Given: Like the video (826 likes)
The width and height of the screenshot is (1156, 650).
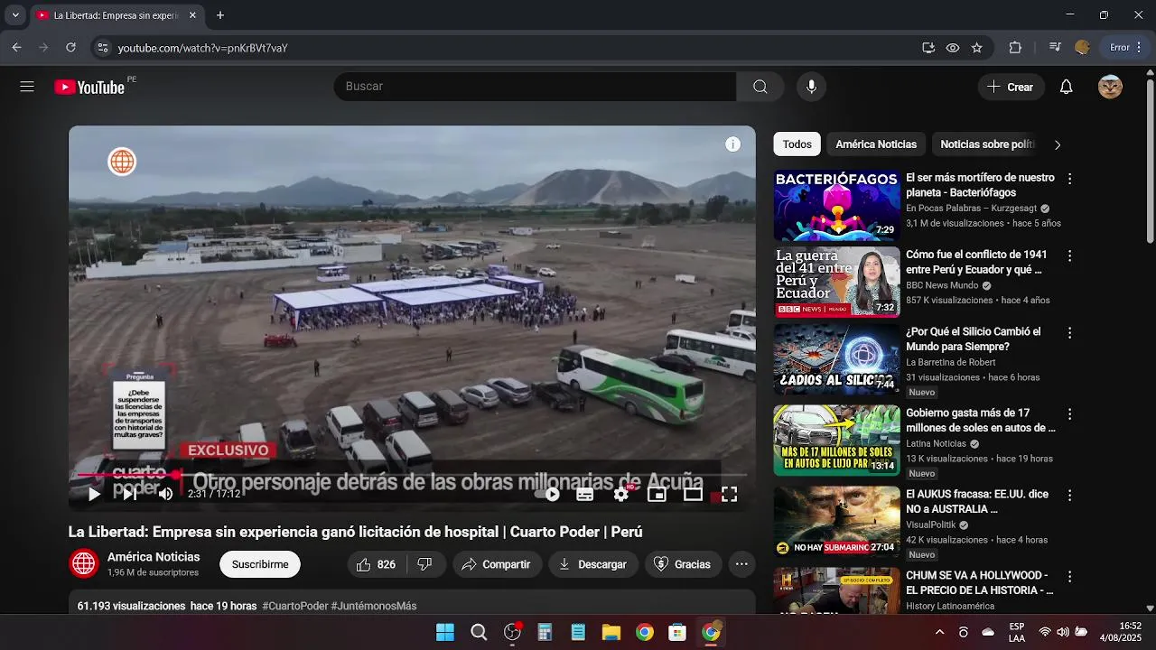Looking at the screenshot, I should 376,564.
